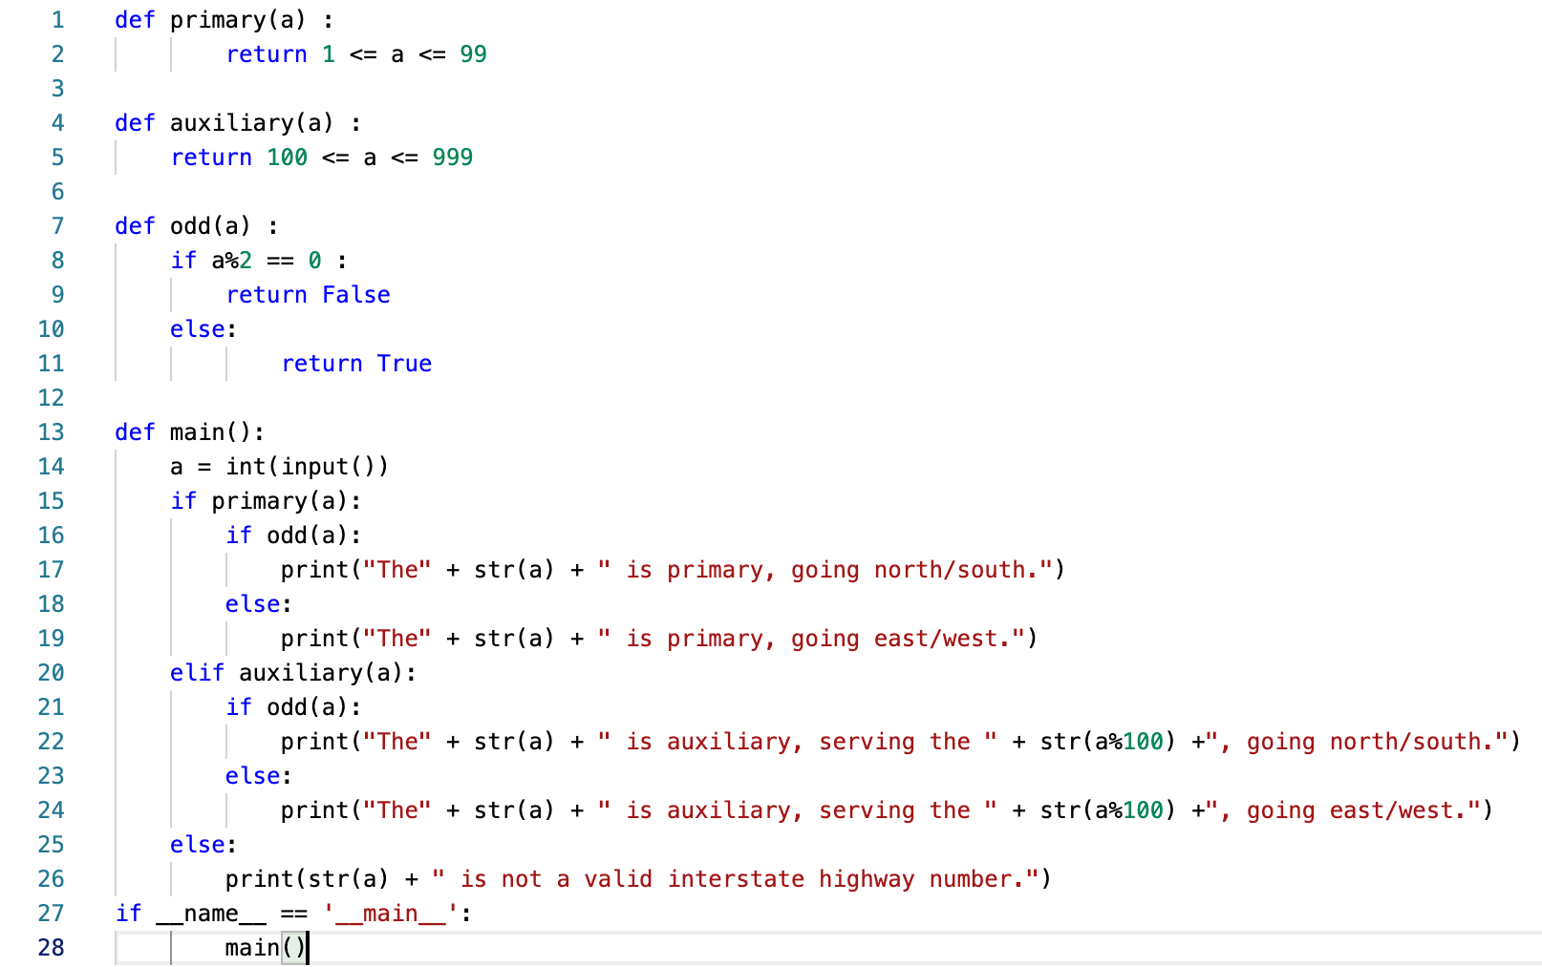Click 'auxiliary' in the line 4 definition
This screenshot has height=967, width=1542.
(x=231, y=123)
